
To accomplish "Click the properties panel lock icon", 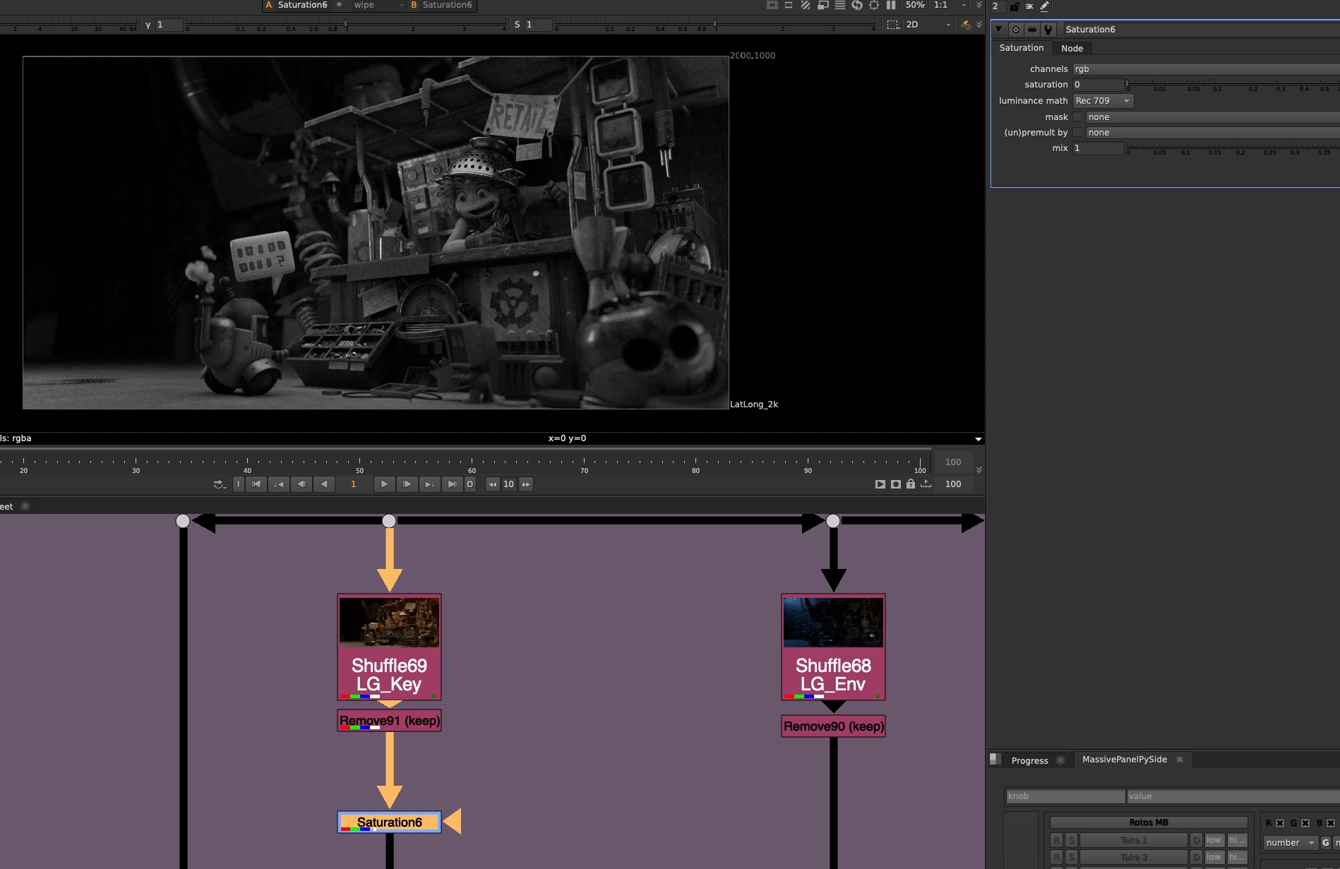I will tap(1014, 6).
